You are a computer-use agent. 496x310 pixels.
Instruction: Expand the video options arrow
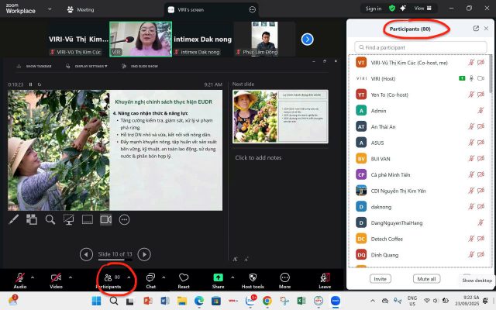click(71, 277)
